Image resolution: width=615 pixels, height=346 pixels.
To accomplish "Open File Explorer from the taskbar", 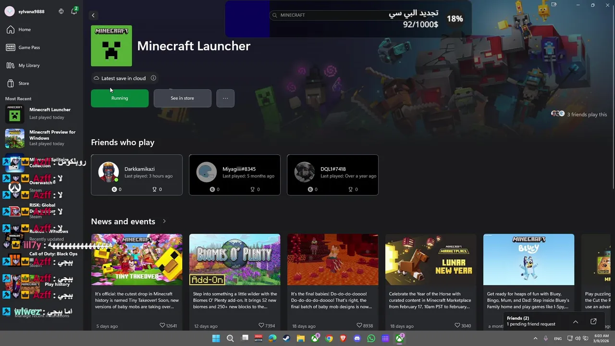I will pyautogui.click(x=301, y=338).
